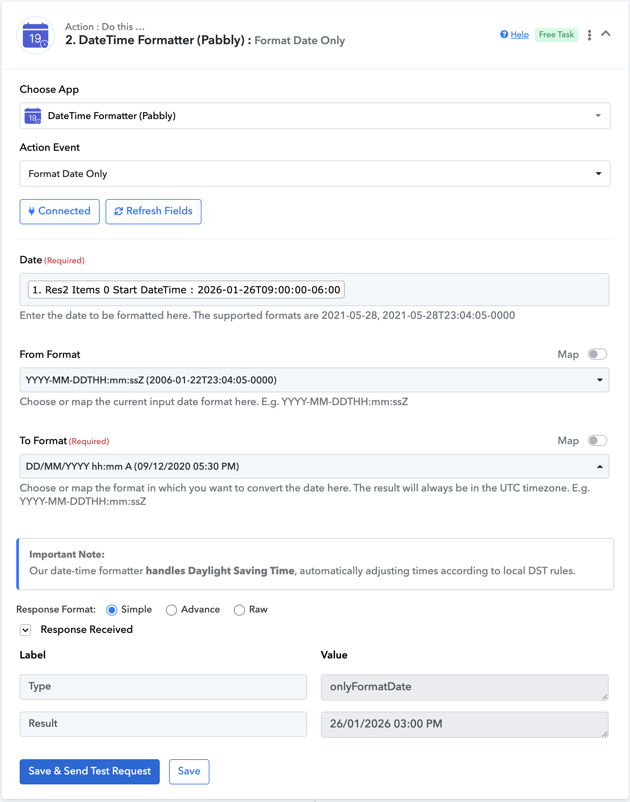
Task: Choose the Raw response format radio
Action: tap(239, 610)
